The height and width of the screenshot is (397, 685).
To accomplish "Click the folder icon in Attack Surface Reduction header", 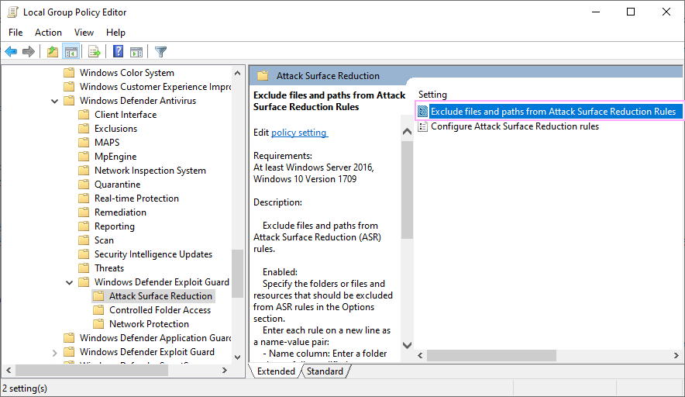I will pos(263,76).
